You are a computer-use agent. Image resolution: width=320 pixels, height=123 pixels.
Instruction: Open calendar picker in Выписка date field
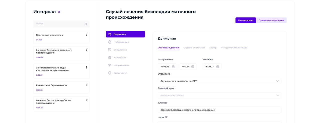[x=218, y=67]
